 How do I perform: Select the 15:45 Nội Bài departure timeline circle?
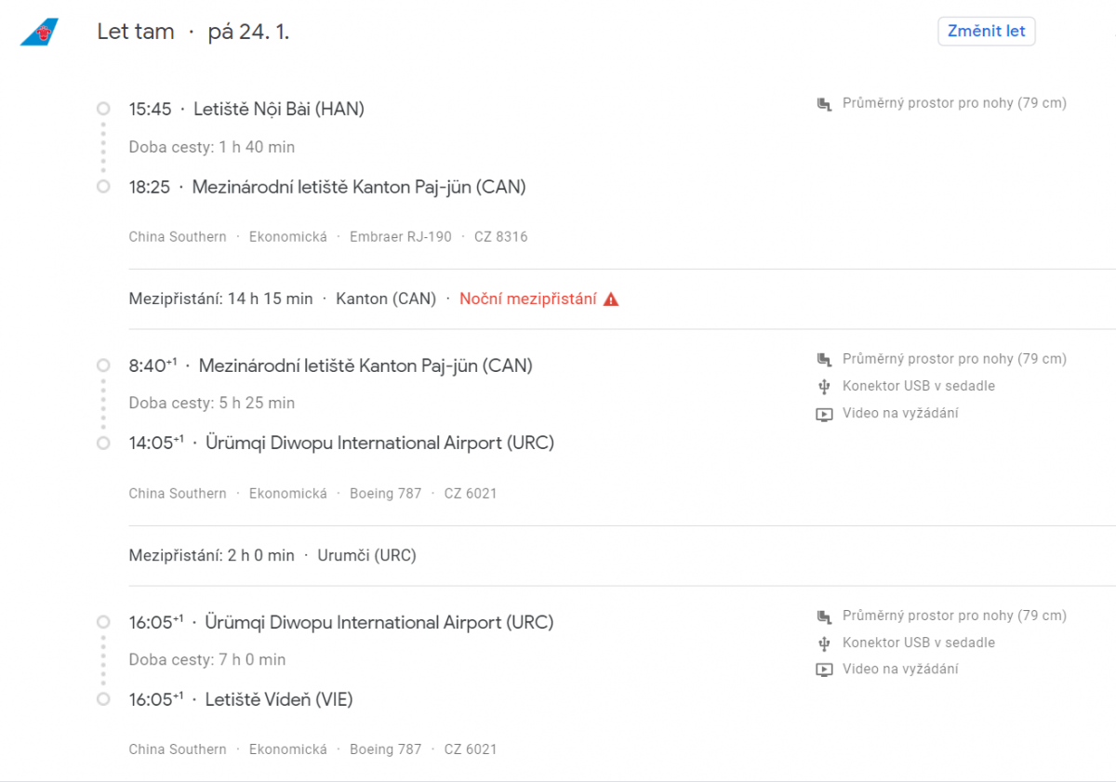click(103, 109)
